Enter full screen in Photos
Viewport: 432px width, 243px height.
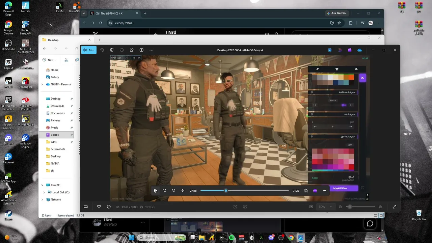(394, 207)
